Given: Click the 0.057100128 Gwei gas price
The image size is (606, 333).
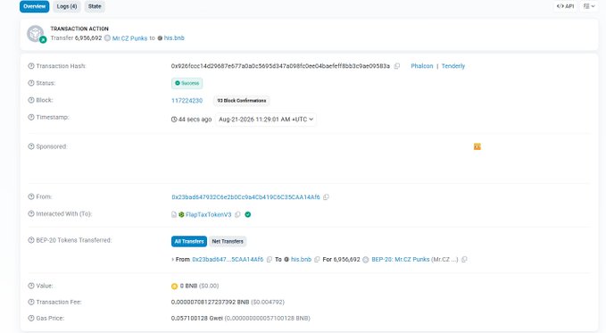Looking at the screenshot, I should click(196, 319).
